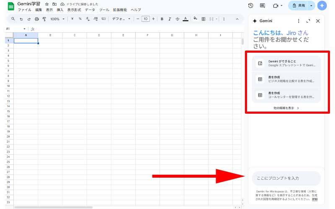Screen dimensions: 335x209
Task: Decrease decimal places
Action: click(88, 19)
